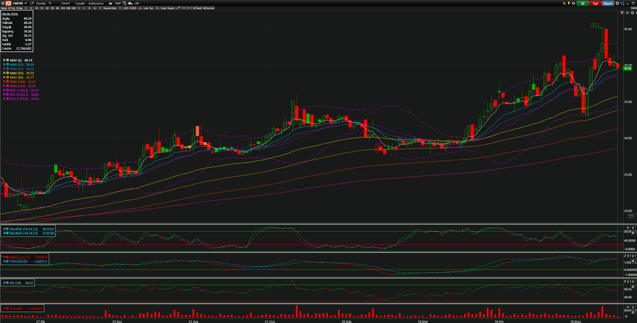Click Periyot Ekle button
This screenshot has height=323, width=637.
tap(110, 8)
